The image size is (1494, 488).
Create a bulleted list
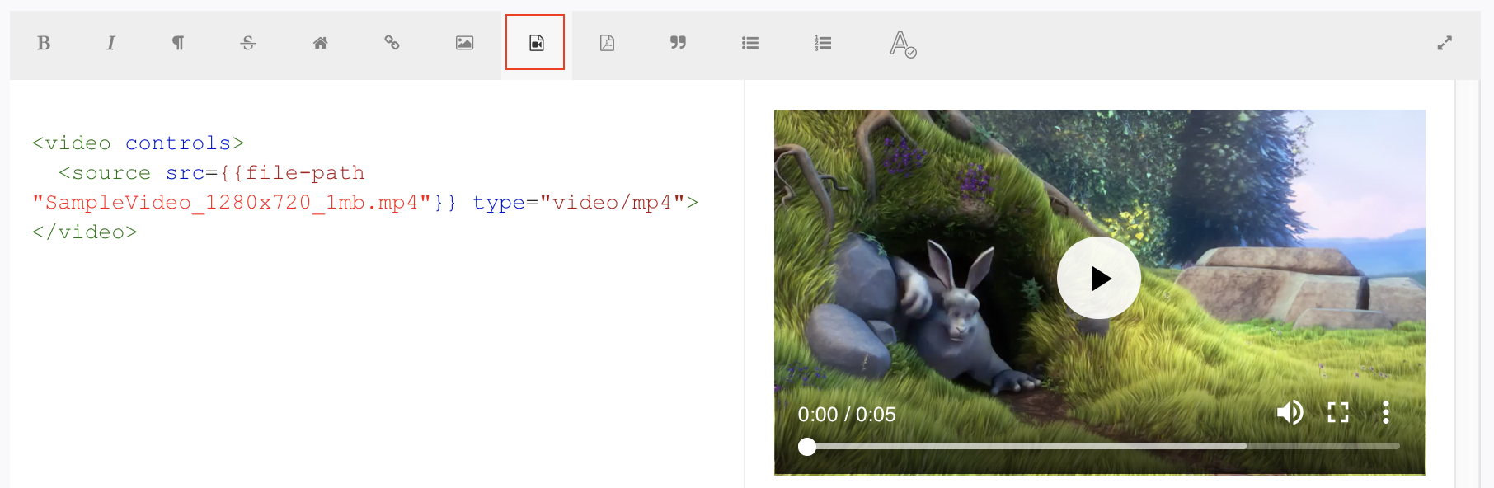(749, 43)
